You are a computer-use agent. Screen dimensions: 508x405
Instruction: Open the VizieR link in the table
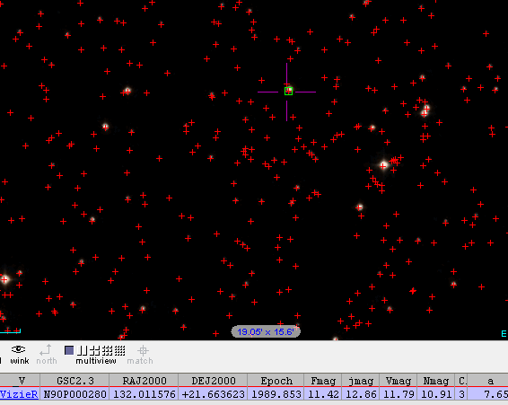click(x=20, y=394)
